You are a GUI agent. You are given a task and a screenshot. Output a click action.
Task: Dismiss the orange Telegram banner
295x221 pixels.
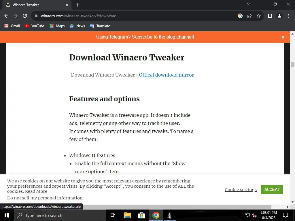[x=283, y=37]
